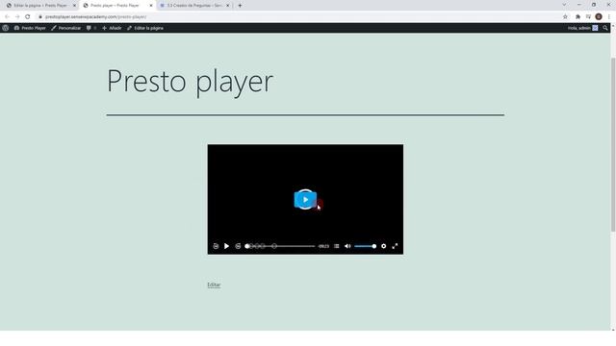Image resolution: width=616 pixels, height=346 pixels.
Task: Click the Editar link below the video
Action: click(x=214, y=284)
